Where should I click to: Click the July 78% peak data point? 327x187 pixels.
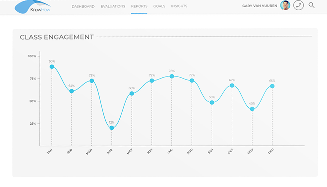172,76
